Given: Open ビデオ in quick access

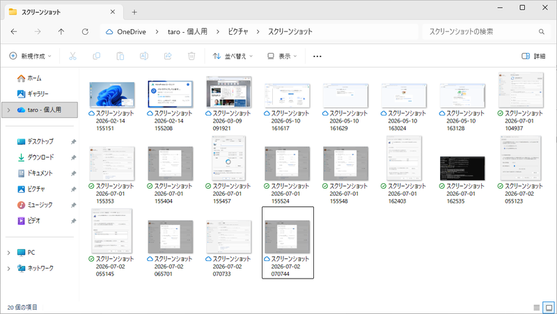Looking at the screenshot, I should pos(29,221).
